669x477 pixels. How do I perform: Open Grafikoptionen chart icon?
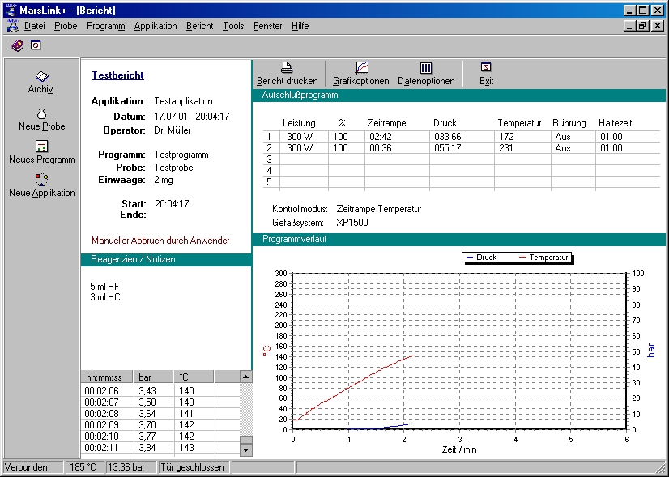[x=361, y=68]
